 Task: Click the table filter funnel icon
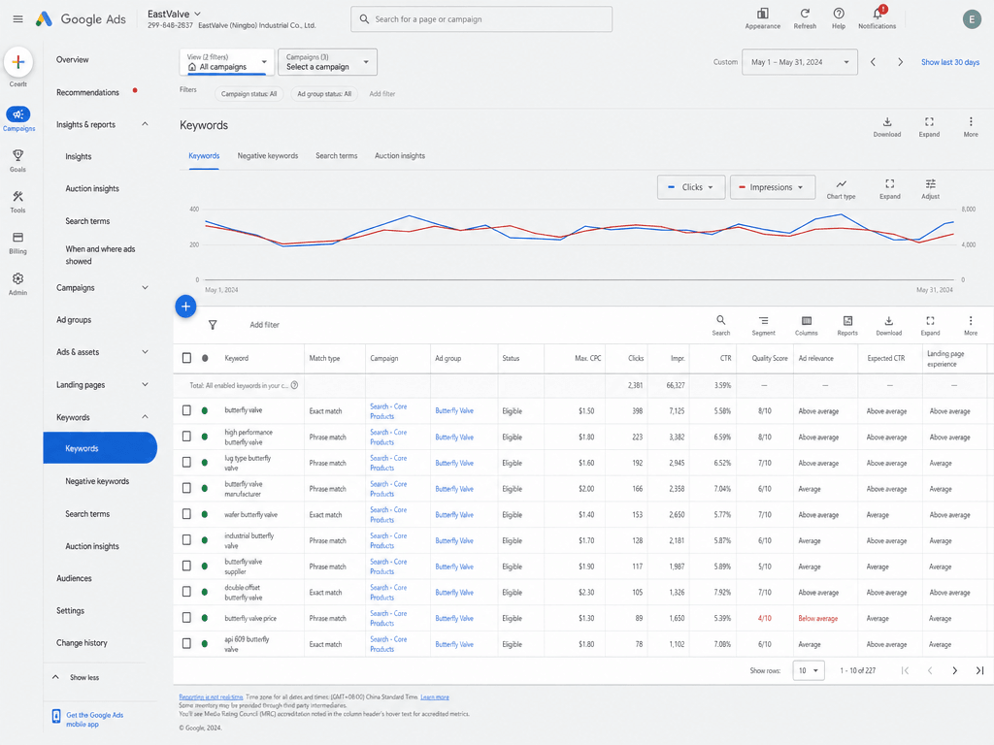(x=213, y=325)
